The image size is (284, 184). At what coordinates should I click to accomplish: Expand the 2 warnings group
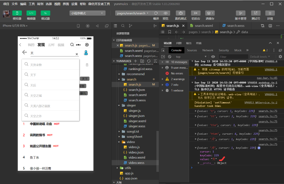click(x=163, y=79)
